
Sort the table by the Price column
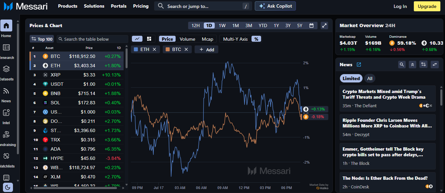point(89,48)
